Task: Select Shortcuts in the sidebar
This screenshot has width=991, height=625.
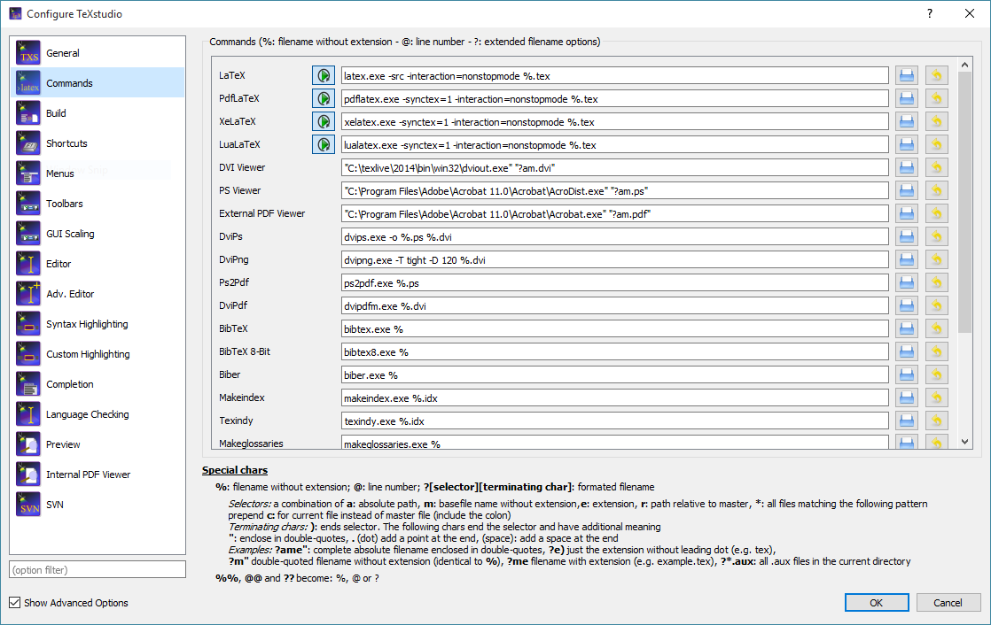Action: point(66,143)
